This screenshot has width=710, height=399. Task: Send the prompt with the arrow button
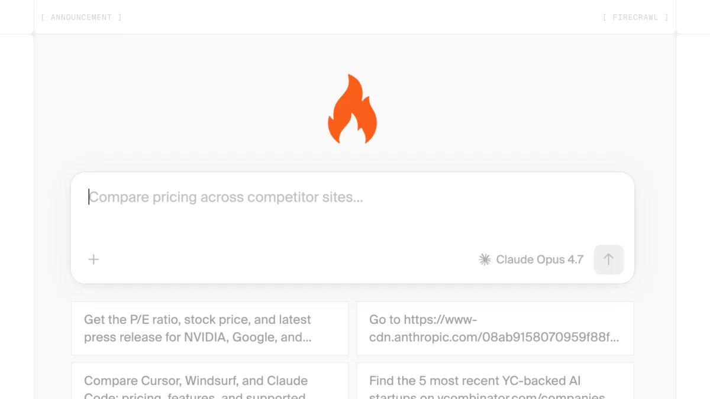[608, 259]
